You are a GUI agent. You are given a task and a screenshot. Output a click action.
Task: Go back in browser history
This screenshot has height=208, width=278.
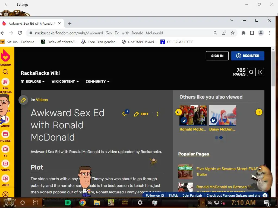point(2,33)
